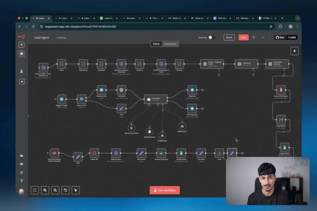Viewport: 317px width, 211px height.
Task: Open the Remove Duplicates node
Action: point(161,153)
